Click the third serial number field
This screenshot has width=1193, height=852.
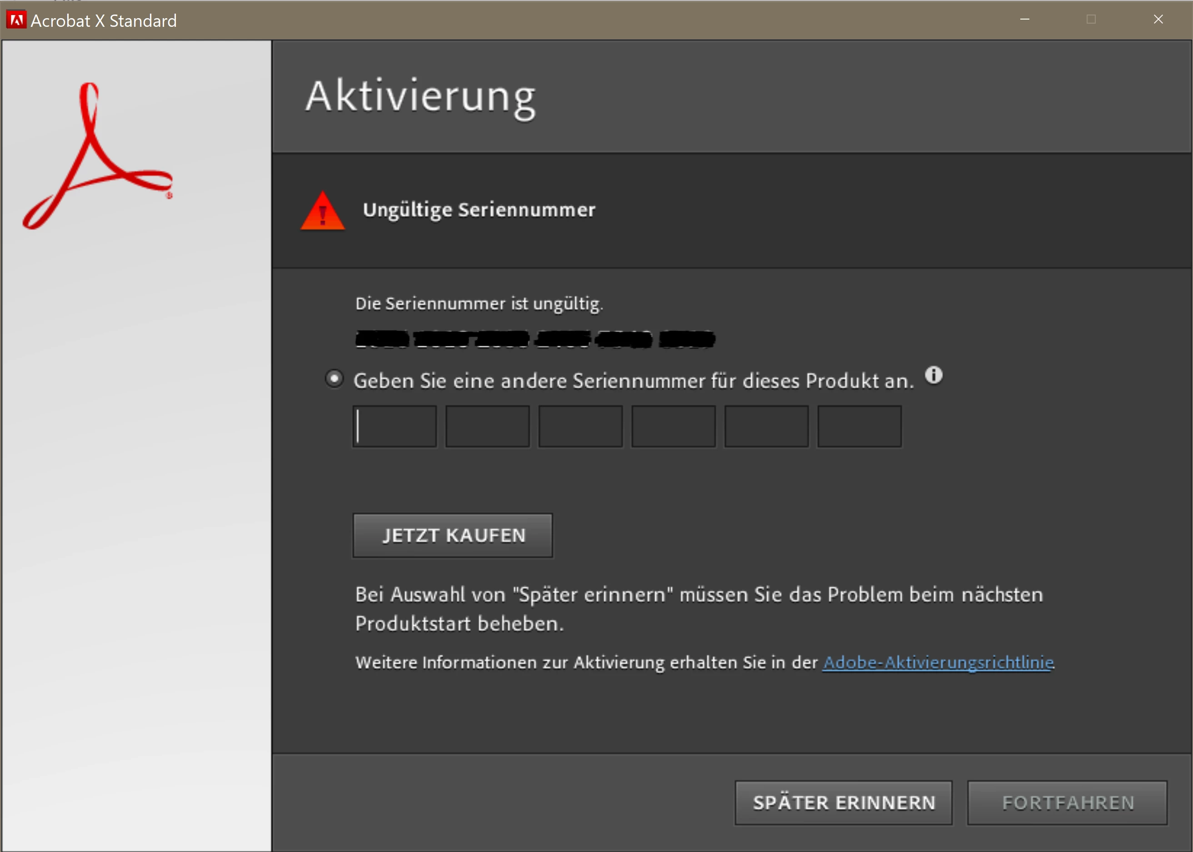pyautogui.click(x=580, y=426)
